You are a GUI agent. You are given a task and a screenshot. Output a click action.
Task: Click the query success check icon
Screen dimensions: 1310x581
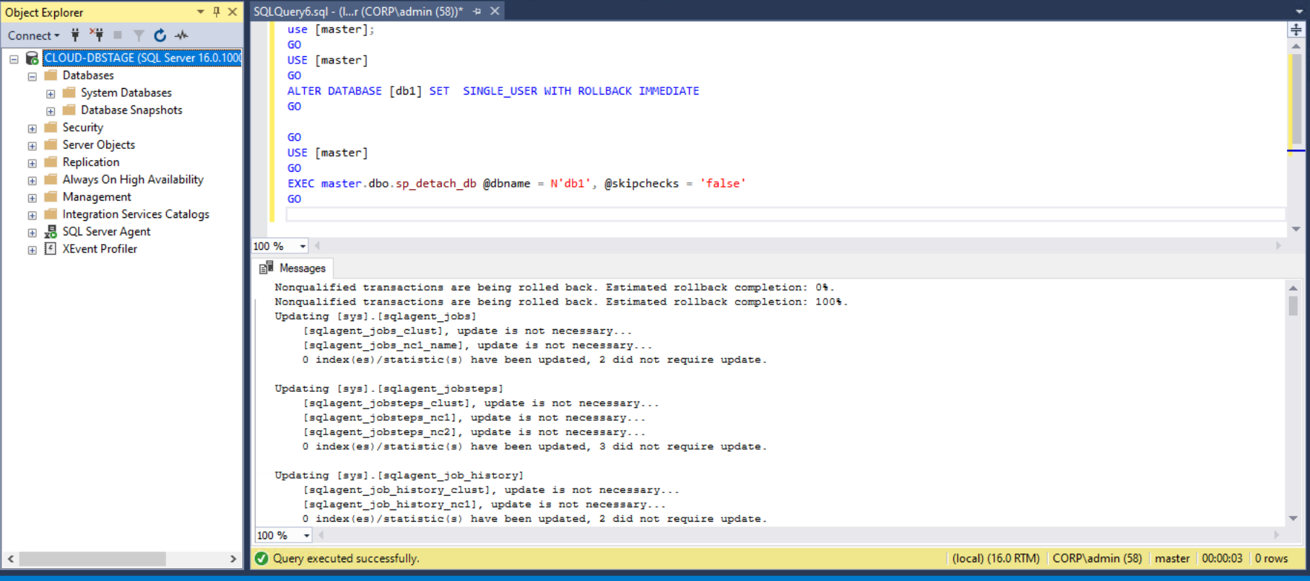click(x=261, y=558)
